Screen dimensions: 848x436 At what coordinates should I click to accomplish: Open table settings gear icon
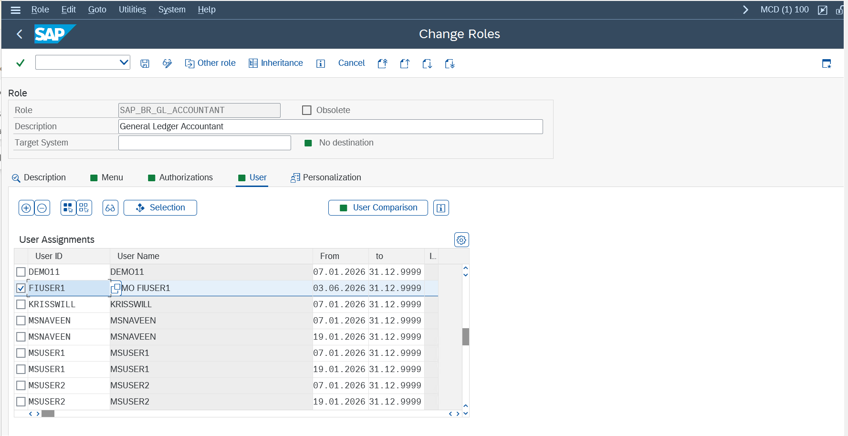point(461,240)
